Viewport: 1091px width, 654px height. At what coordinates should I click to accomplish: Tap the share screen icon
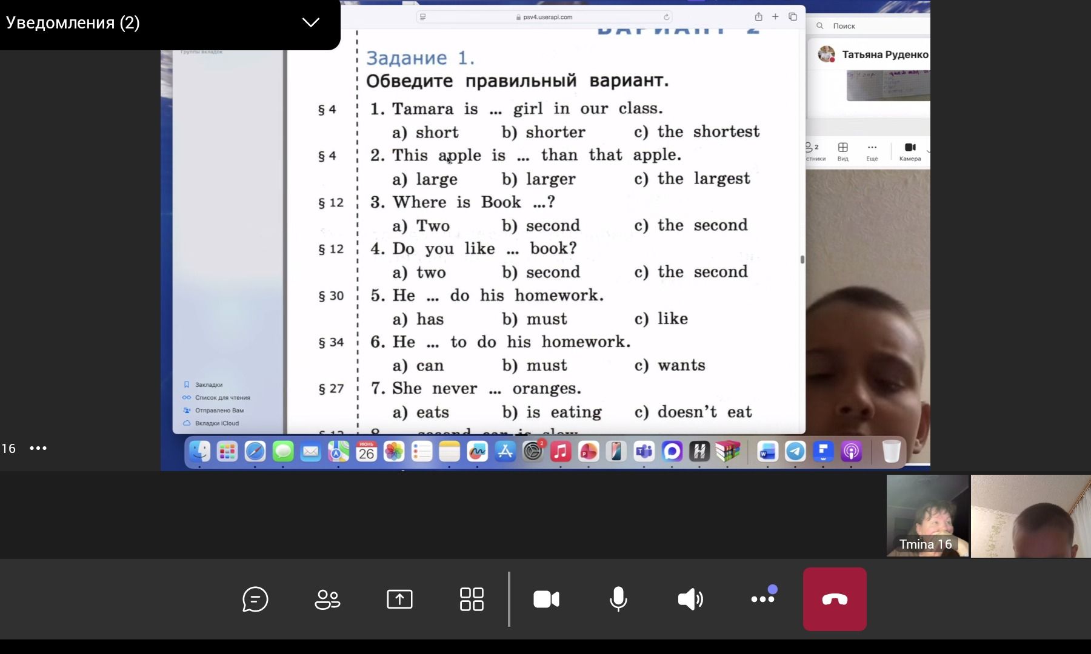(x=399, y=599)
